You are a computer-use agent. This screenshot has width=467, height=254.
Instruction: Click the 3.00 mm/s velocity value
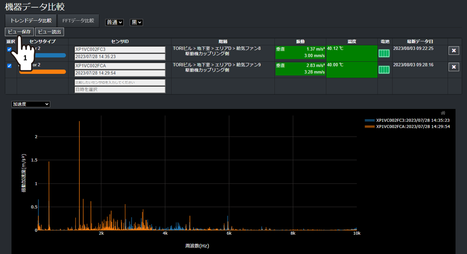coord(314,56)
